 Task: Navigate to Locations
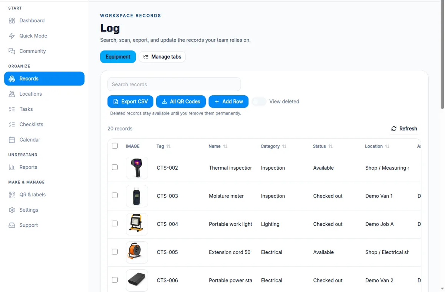point(44,94)
